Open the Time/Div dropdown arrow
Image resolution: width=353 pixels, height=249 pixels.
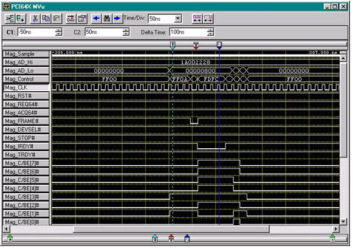pyautogui.click(x=178, y=19)
